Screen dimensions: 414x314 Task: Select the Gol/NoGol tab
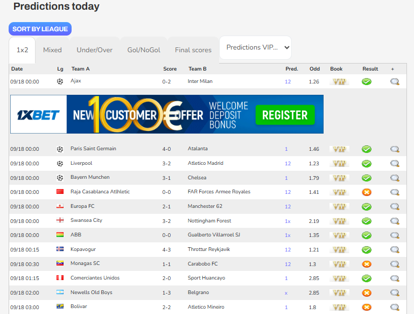(x=144, y=50)
